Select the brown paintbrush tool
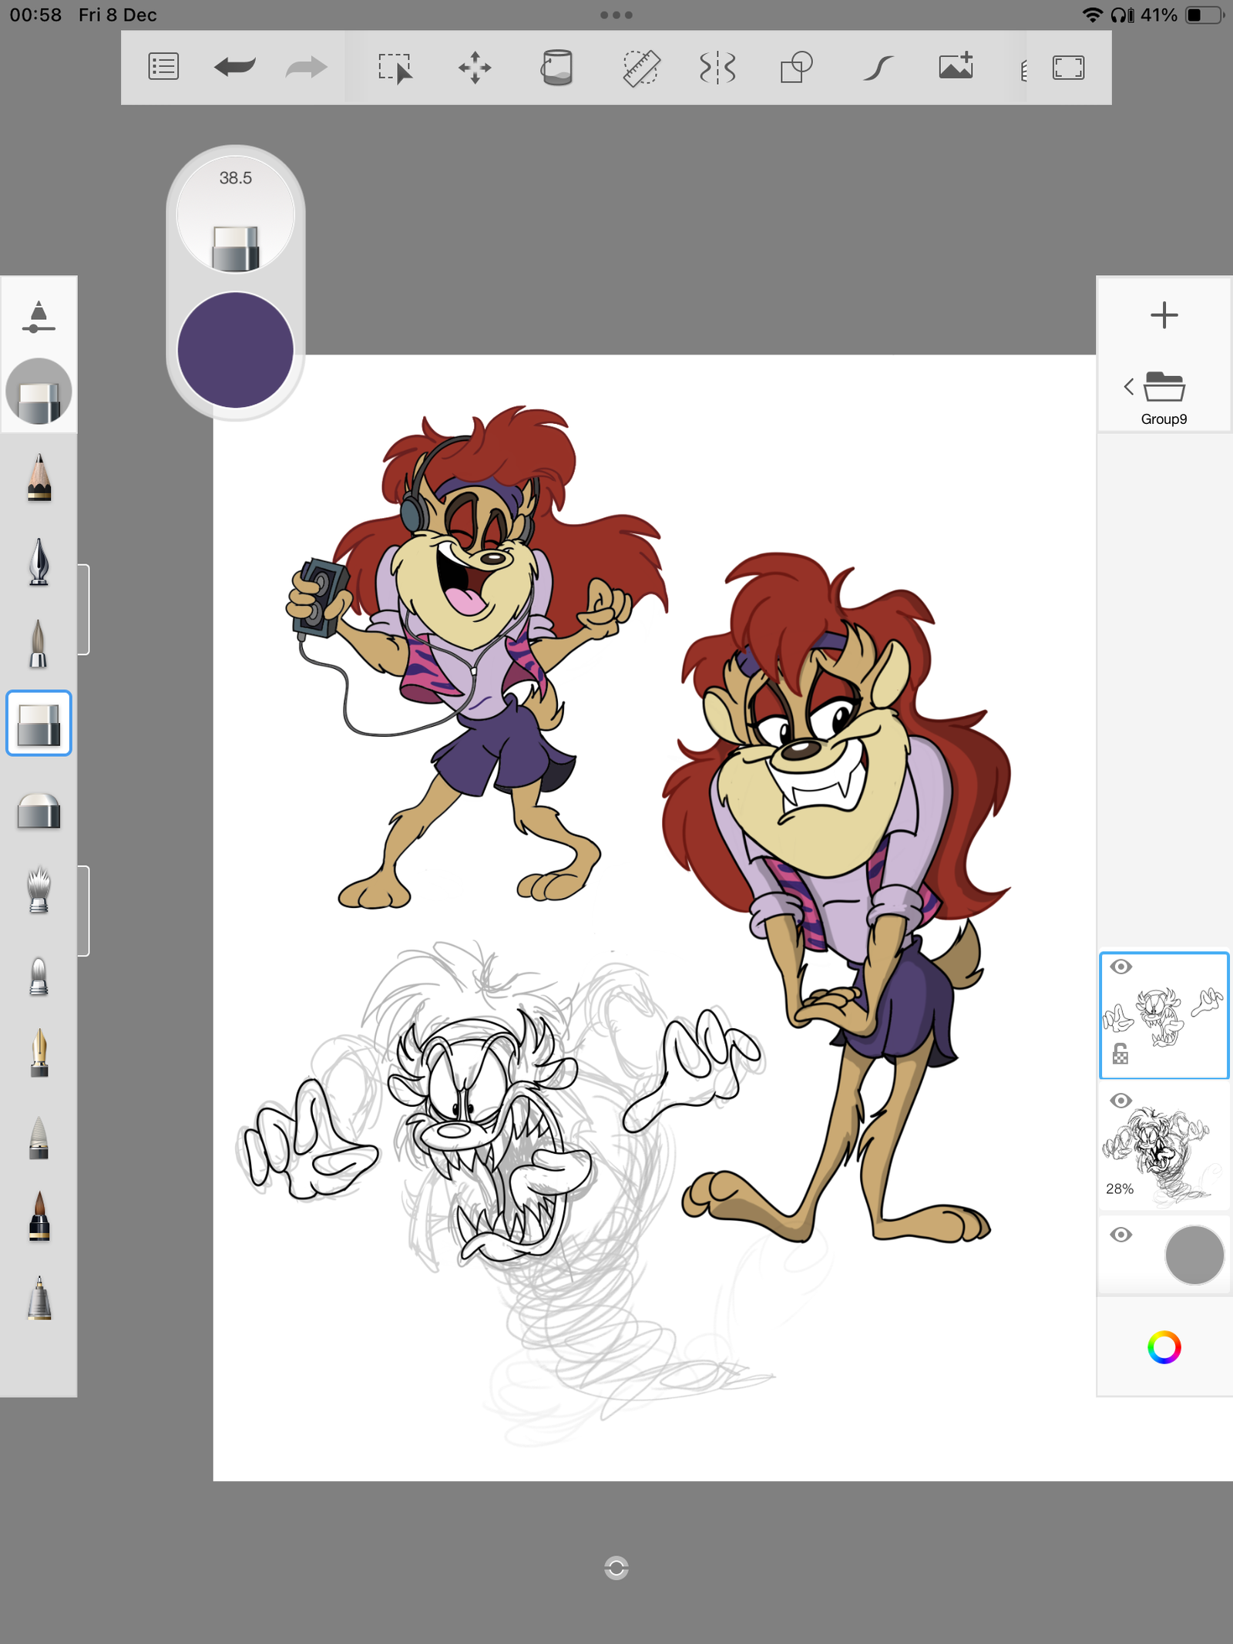The height and width of the screenshot is (1644, 1233). [x=39, y=1216]
